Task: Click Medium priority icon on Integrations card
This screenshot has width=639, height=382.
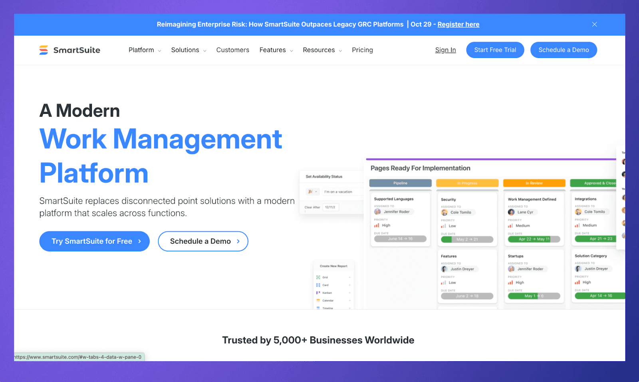Action: coord(577,225)
